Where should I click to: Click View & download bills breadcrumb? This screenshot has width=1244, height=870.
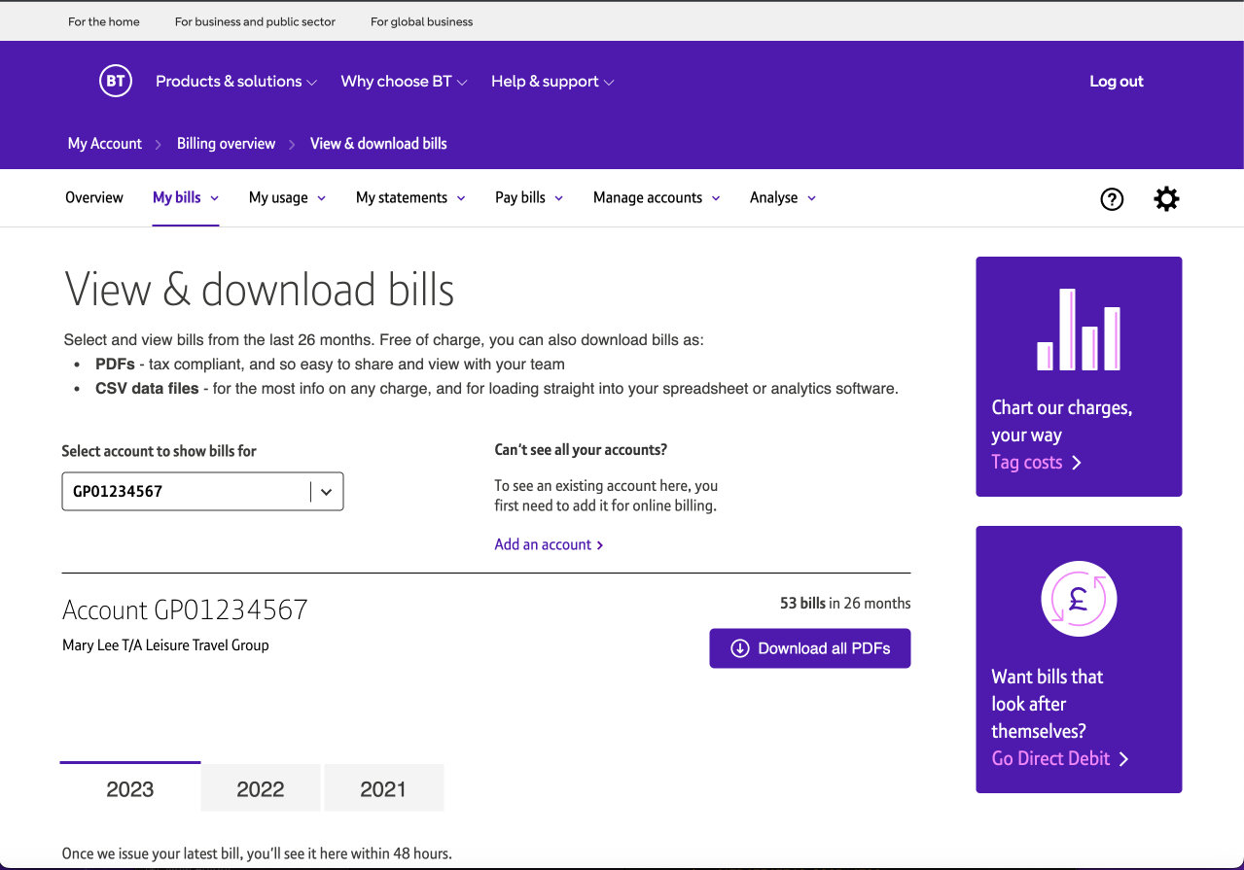pos(378,144)
